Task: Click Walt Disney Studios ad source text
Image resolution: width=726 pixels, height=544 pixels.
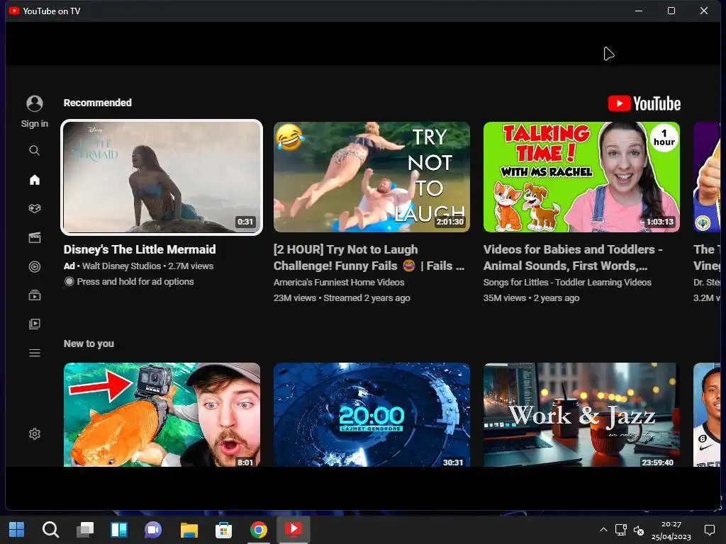Action: pos(121,266)
